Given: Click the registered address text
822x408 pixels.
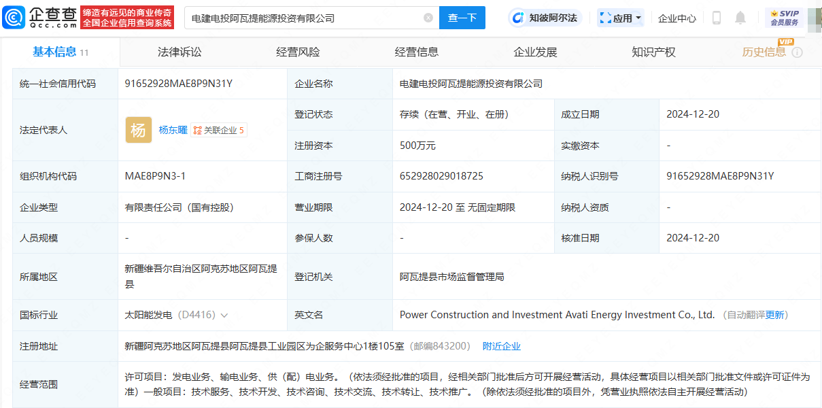Looking at the screenshot, I should [266, 346].
